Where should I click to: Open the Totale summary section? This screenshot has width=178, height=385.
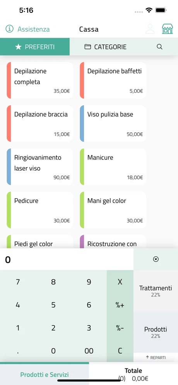pyautogui.click(x=133, y=374)
